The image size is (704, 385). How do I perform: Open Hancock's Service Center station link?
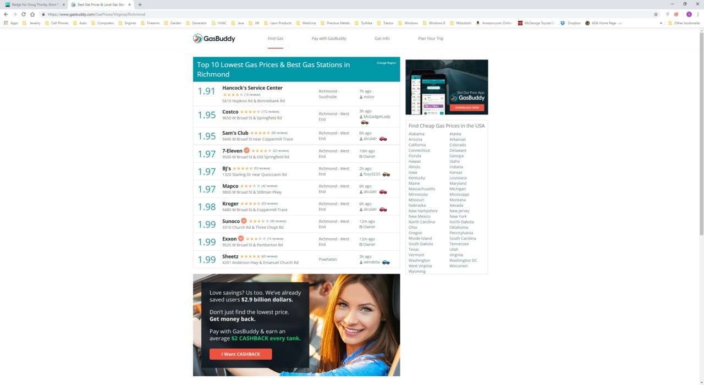pyautogui.click(x=252, y=88)
